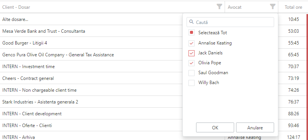Cancel the filter with Anulare button
Viewport: 308px width, 140px height.
pyautogui.click(x=255, y=127)
